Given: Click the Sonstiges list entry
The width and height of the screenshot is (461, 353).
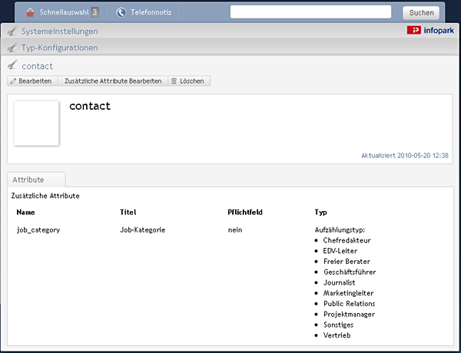Looking at the screenshot, I should 338,325.
